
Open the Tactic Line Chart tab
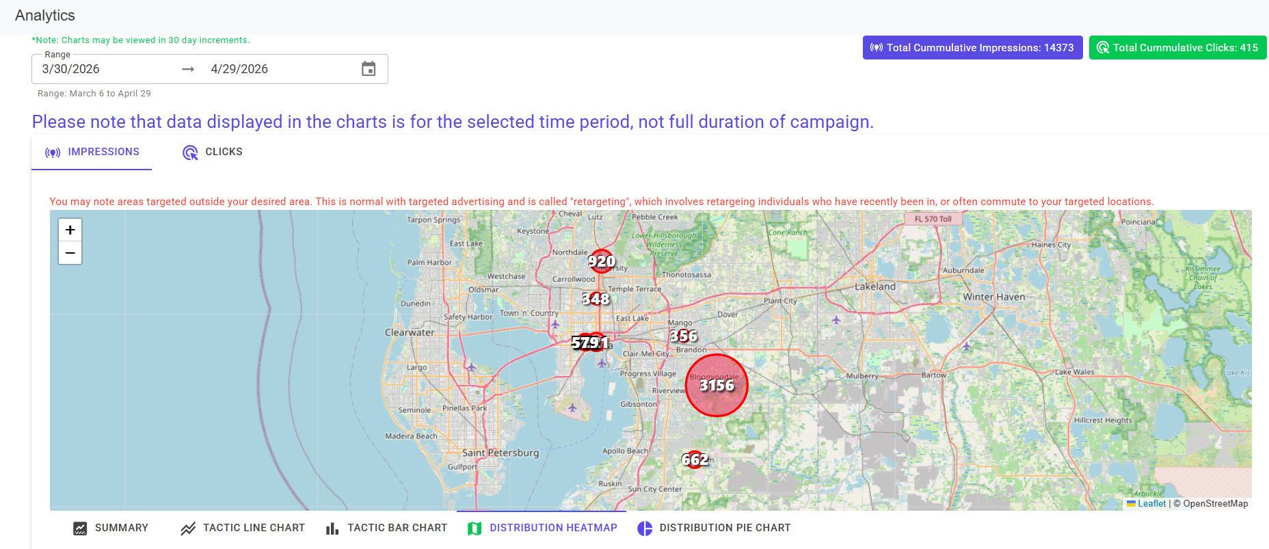(x=243, y=528)
